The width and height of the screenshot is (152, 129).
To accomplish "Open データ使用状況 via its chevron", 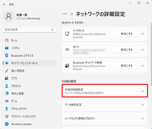I will click(143, 105).
